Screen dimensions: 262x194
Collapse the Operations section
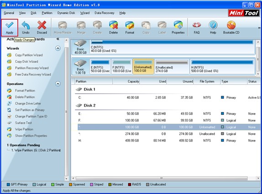click(x=58, y=84)
